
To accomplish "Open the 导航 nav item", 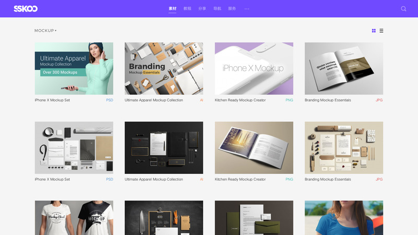I will [217, 8].
